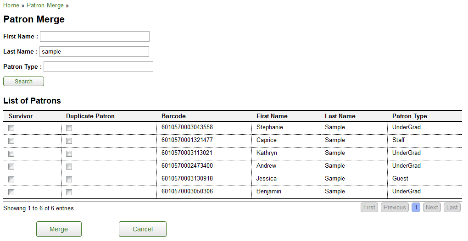Check Survivor box for Jessica Sample
Screen dimensions: 468x241
11,179
